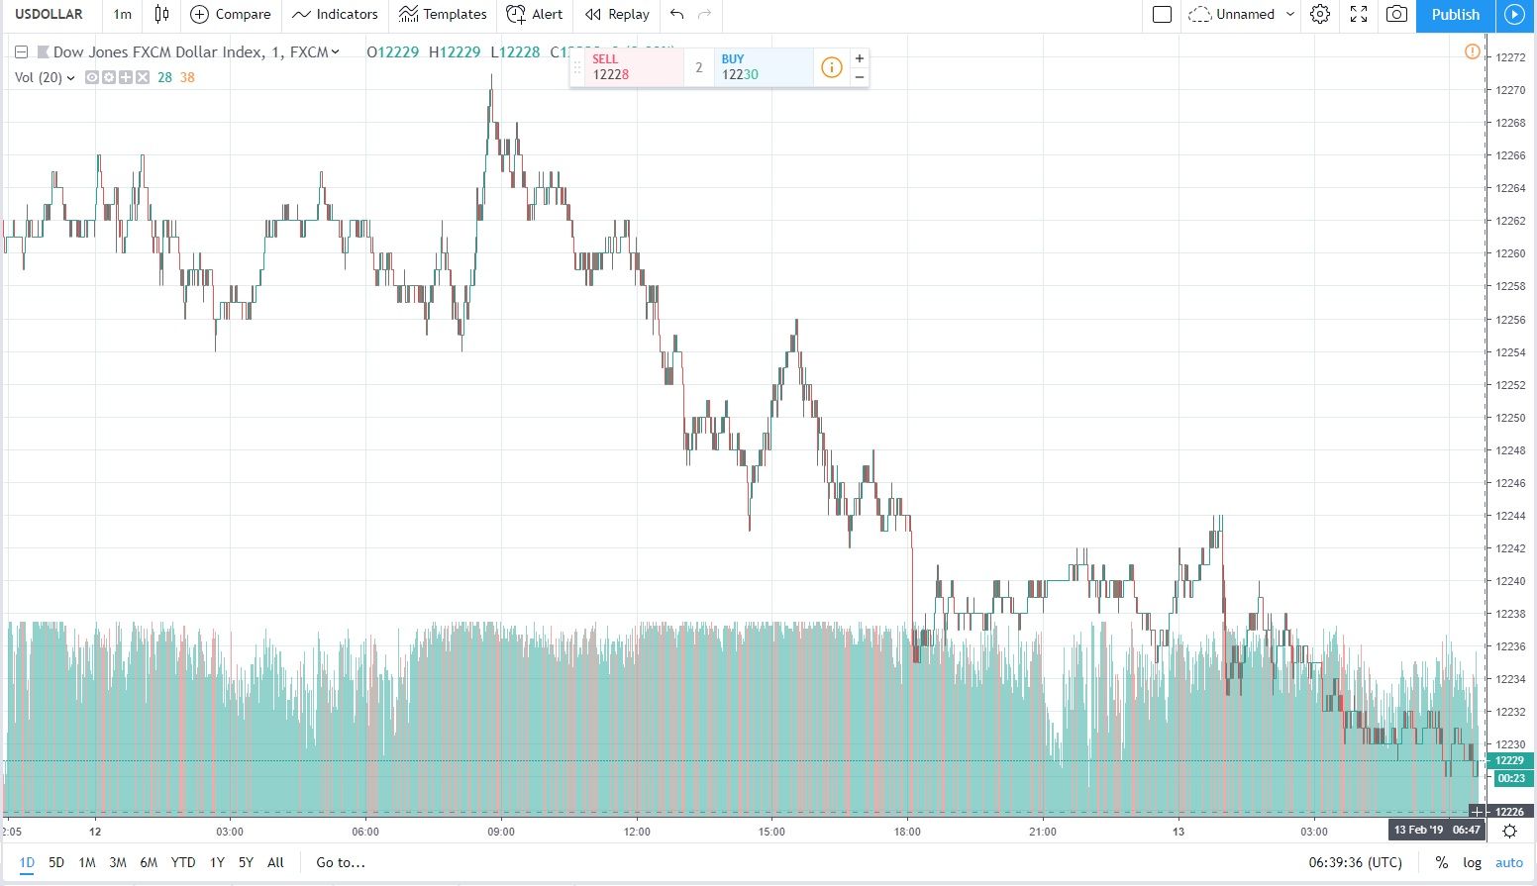The image size is (1537, 886).
Task: Select the 1Y date range
Action: [x=217, y=862]
